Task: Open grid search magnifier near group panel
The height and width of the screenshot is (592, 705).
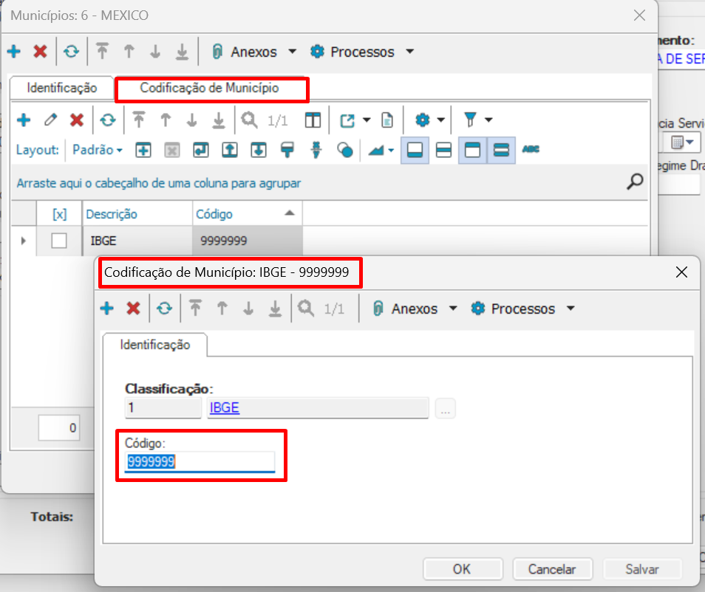Action: point(635,182)
